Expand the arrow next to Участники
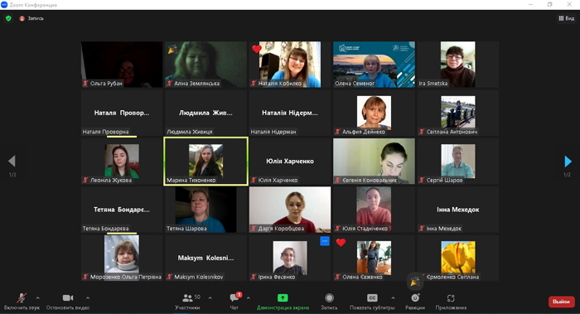The image size is (580, 314). pos(210,297)
